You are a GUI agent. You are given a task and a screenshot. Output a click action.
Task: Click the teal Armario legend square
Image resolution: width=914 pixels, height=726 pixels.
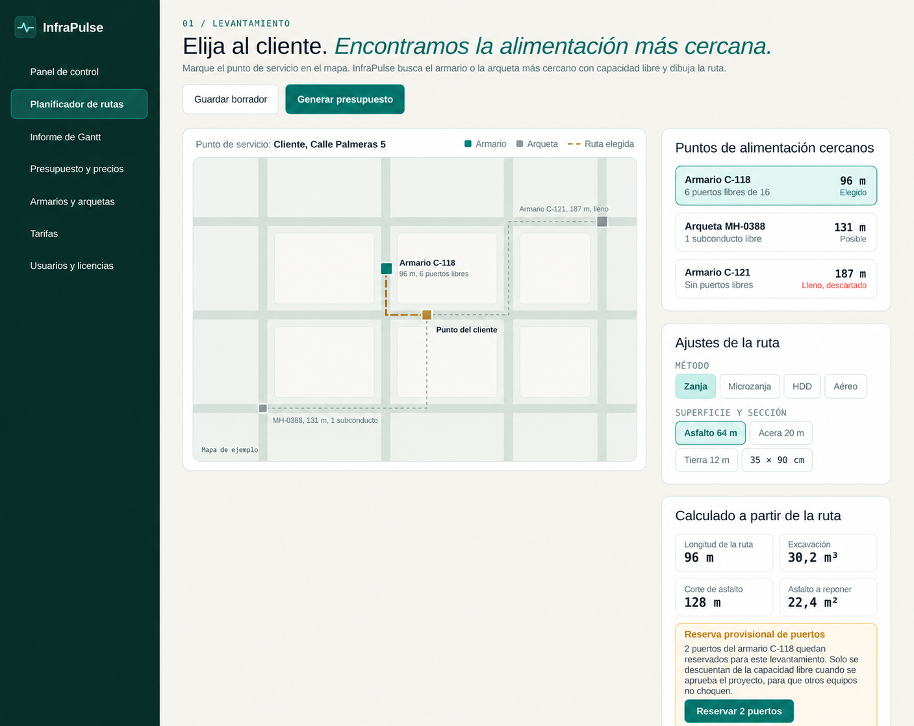click(468, 144)
